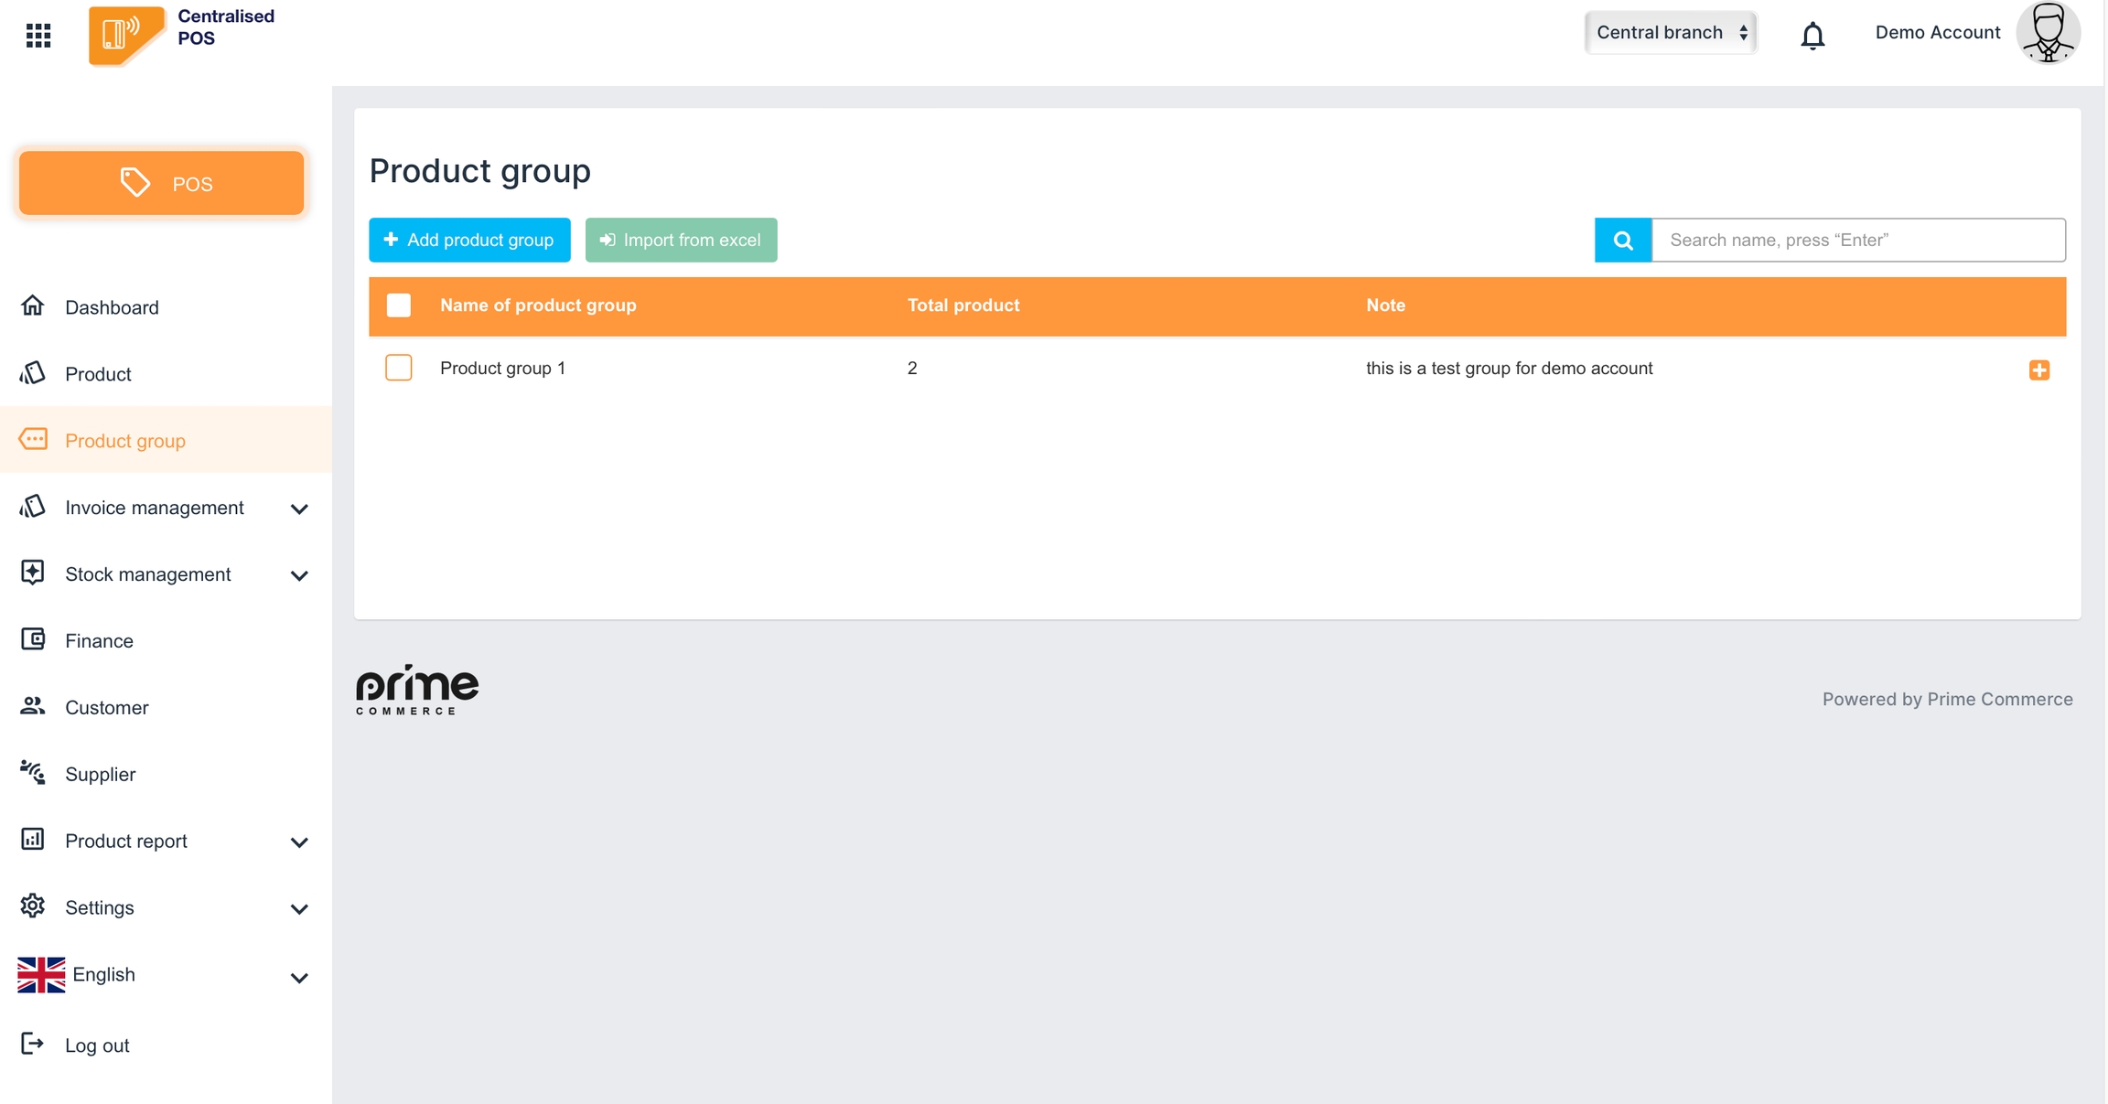The width and height of the screenshot is (2108, 1104).
Task: Expand the Invoice management submenu chevron
Action: click(299, 509)
